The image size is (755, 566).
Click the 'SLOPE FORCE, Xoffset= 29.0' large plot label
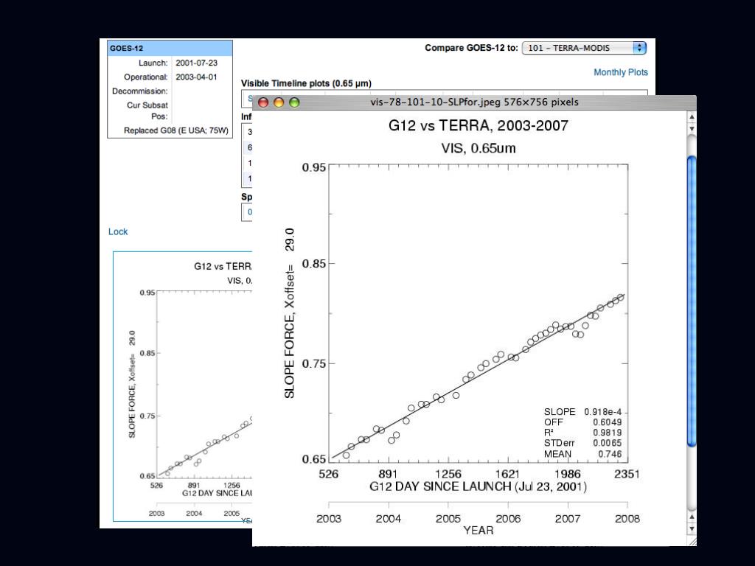pyautogui.click(x=289, y=313)
